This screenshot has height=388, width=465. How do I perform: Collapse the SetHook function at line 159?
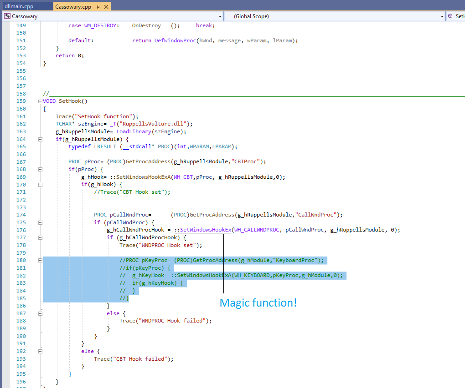click(40, 101)
